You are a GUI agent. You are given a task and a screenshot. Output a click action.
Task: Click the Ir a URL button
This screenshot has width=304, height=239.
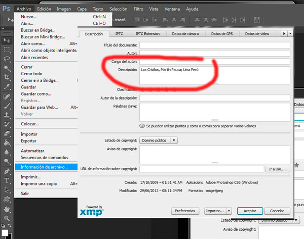(278, 169)
